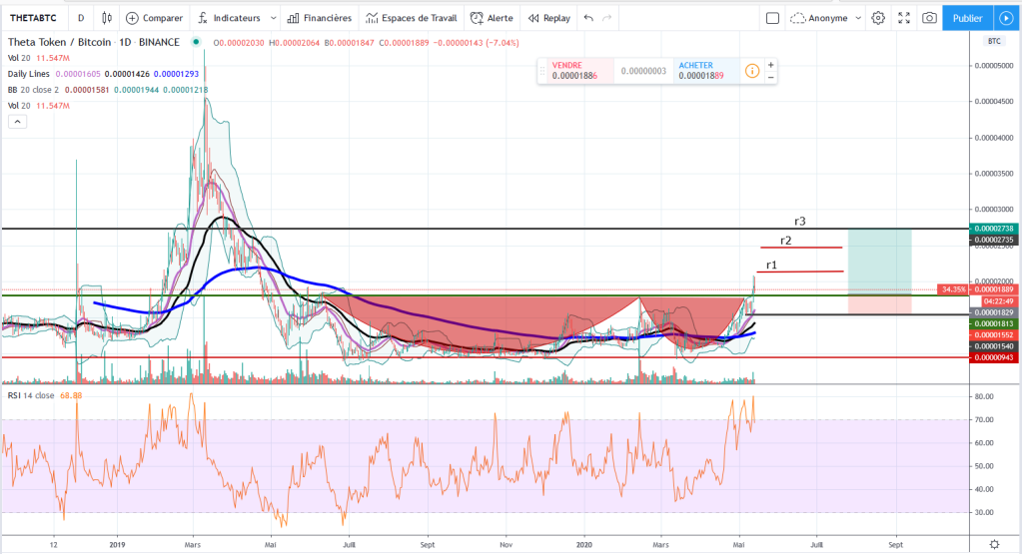
Task: Open Espaces de Travail menu
Action: 412,18
